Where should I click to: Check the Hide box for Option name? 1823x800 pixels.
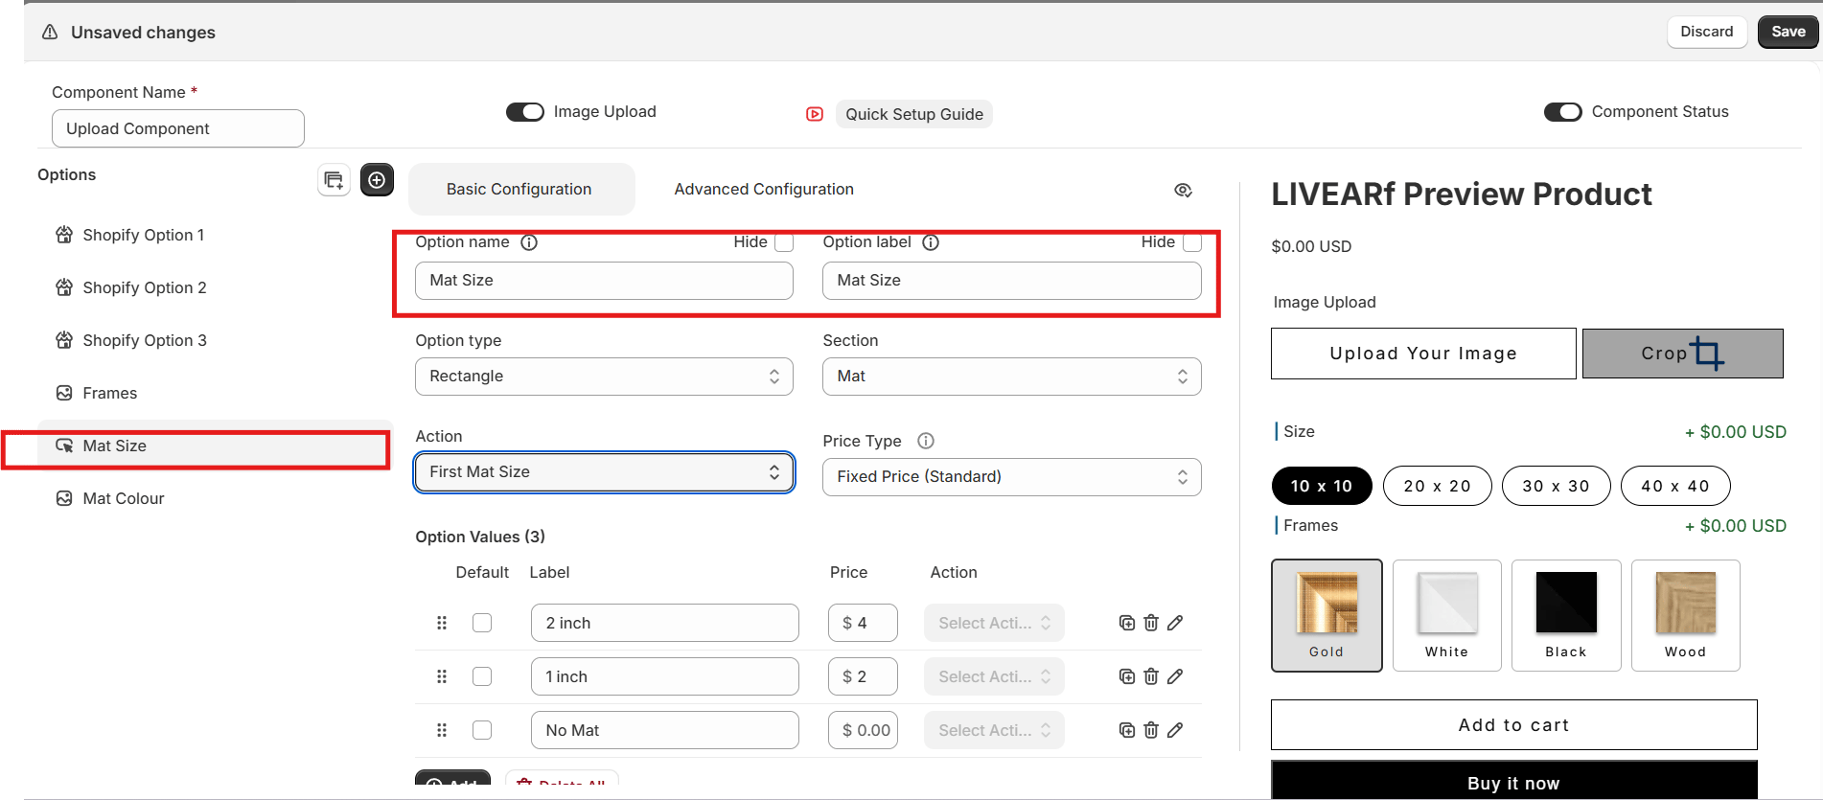point(784,242)
